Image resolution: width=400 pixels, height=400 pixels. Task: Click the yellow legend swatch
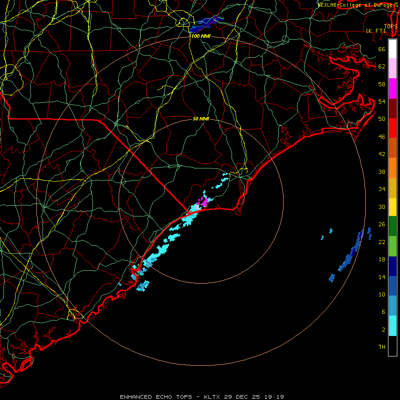click(392, 207)
